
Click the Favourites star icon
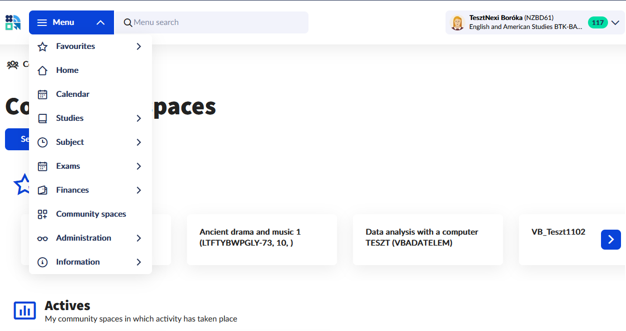[x=42, y=46]
